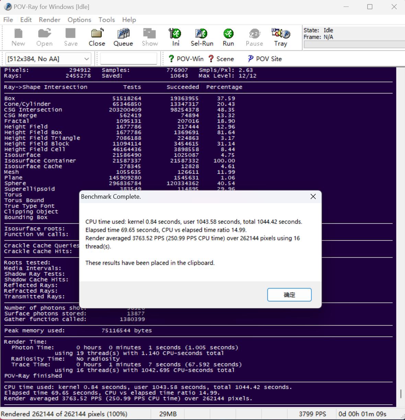
Task: Open the Help menu
Action: tap(129, 20)
